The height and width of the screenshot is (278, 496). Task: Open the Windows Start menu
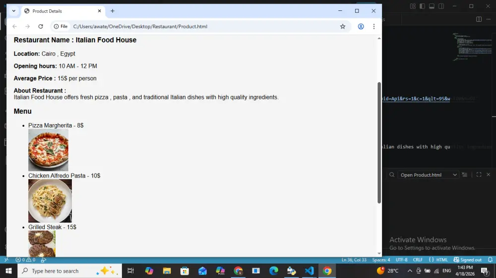(8, 271)
